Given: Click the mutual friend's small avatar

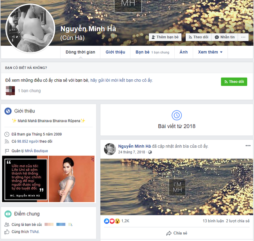Looking at the screenshot, I should click(10, 91).
